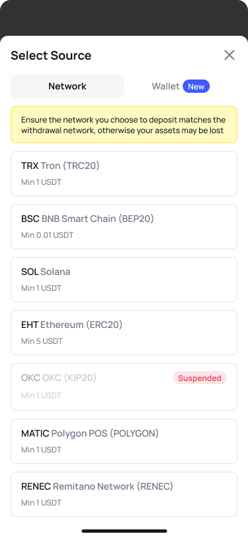Choose RENEC Remitano Network option
Viewport: 248px width, 538px height.
click(124, 494)
